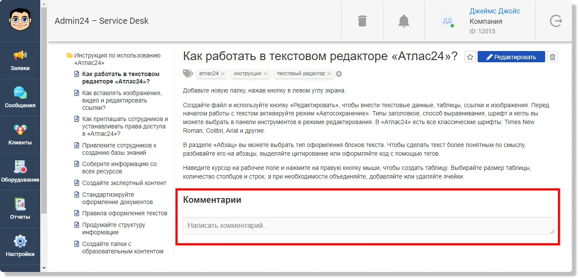Image resolution: width=578 pixels, height=278 pixels.
Task: Open article Как работать в текстовом редакторе
Action: coord(121,78)
